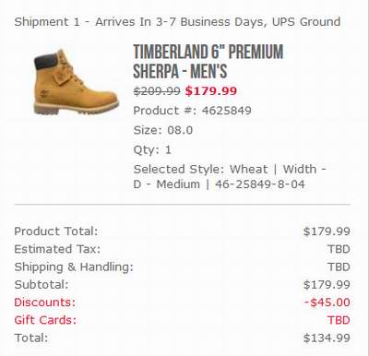The image size is (369, 356).
Task: Click the Shipping & Handling TBD value
Action: click(x=339, y=267)
